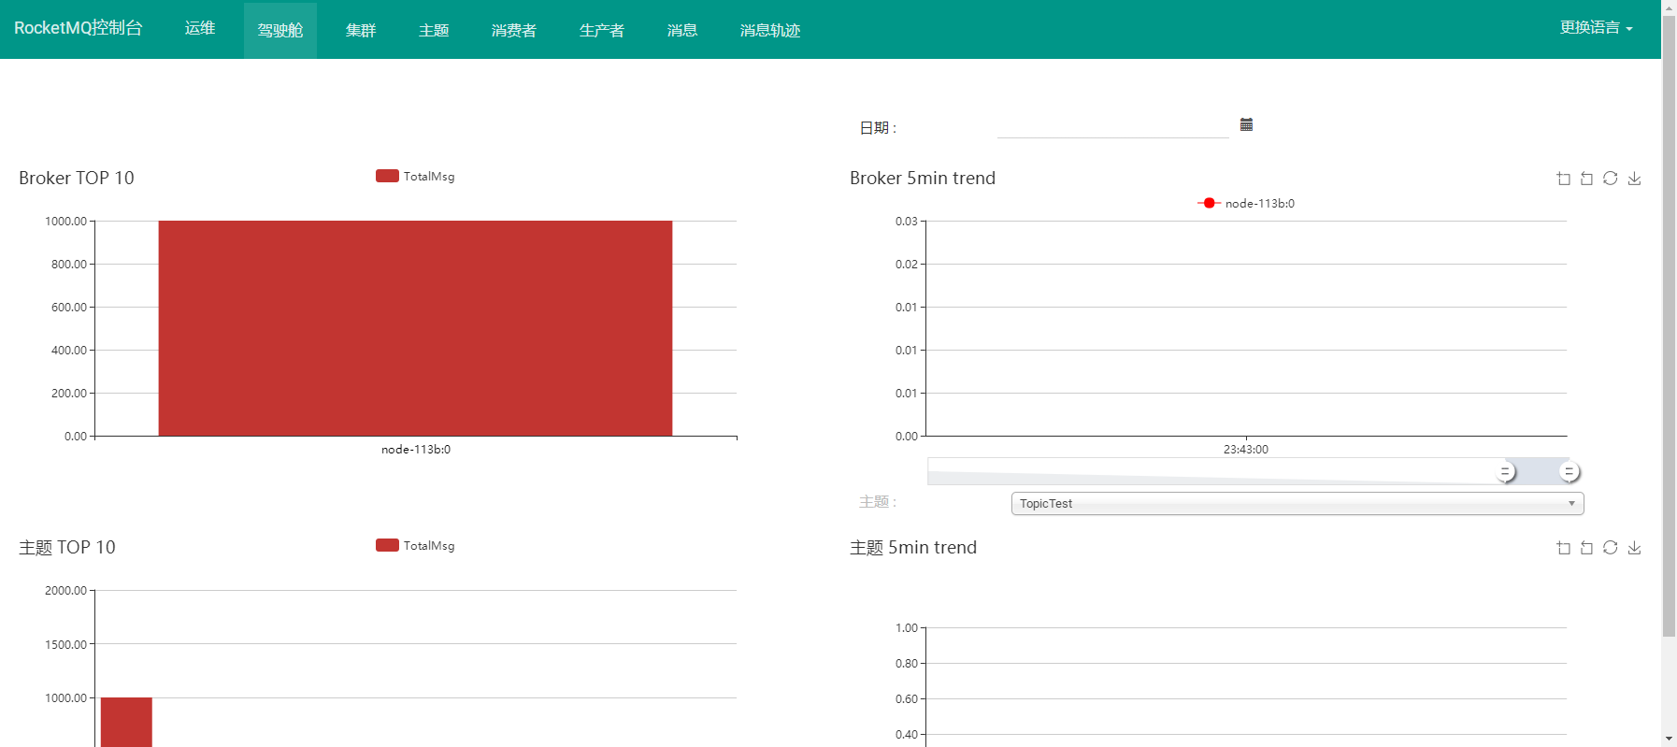Click the 主题 TOP 10 chart title

tap(67, 547)
